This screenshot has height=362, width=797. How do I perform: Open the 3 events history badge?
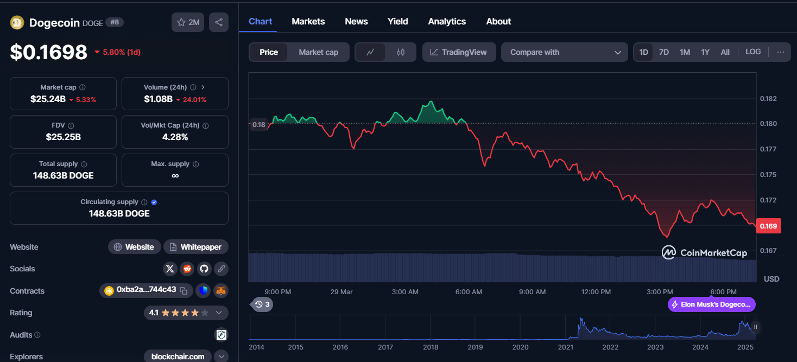click(262, 304)
